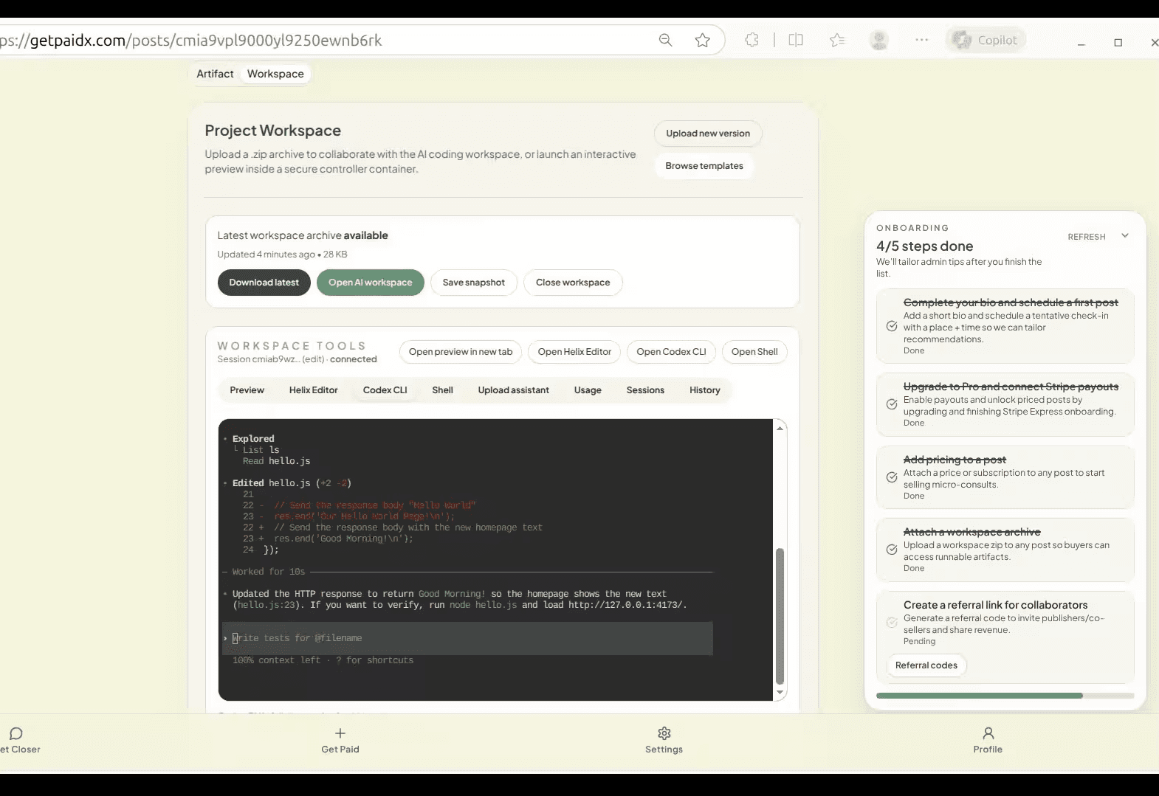Viewport: 1159px width, 796px height.
Task: Click Open Shell button
Action: 754,352
